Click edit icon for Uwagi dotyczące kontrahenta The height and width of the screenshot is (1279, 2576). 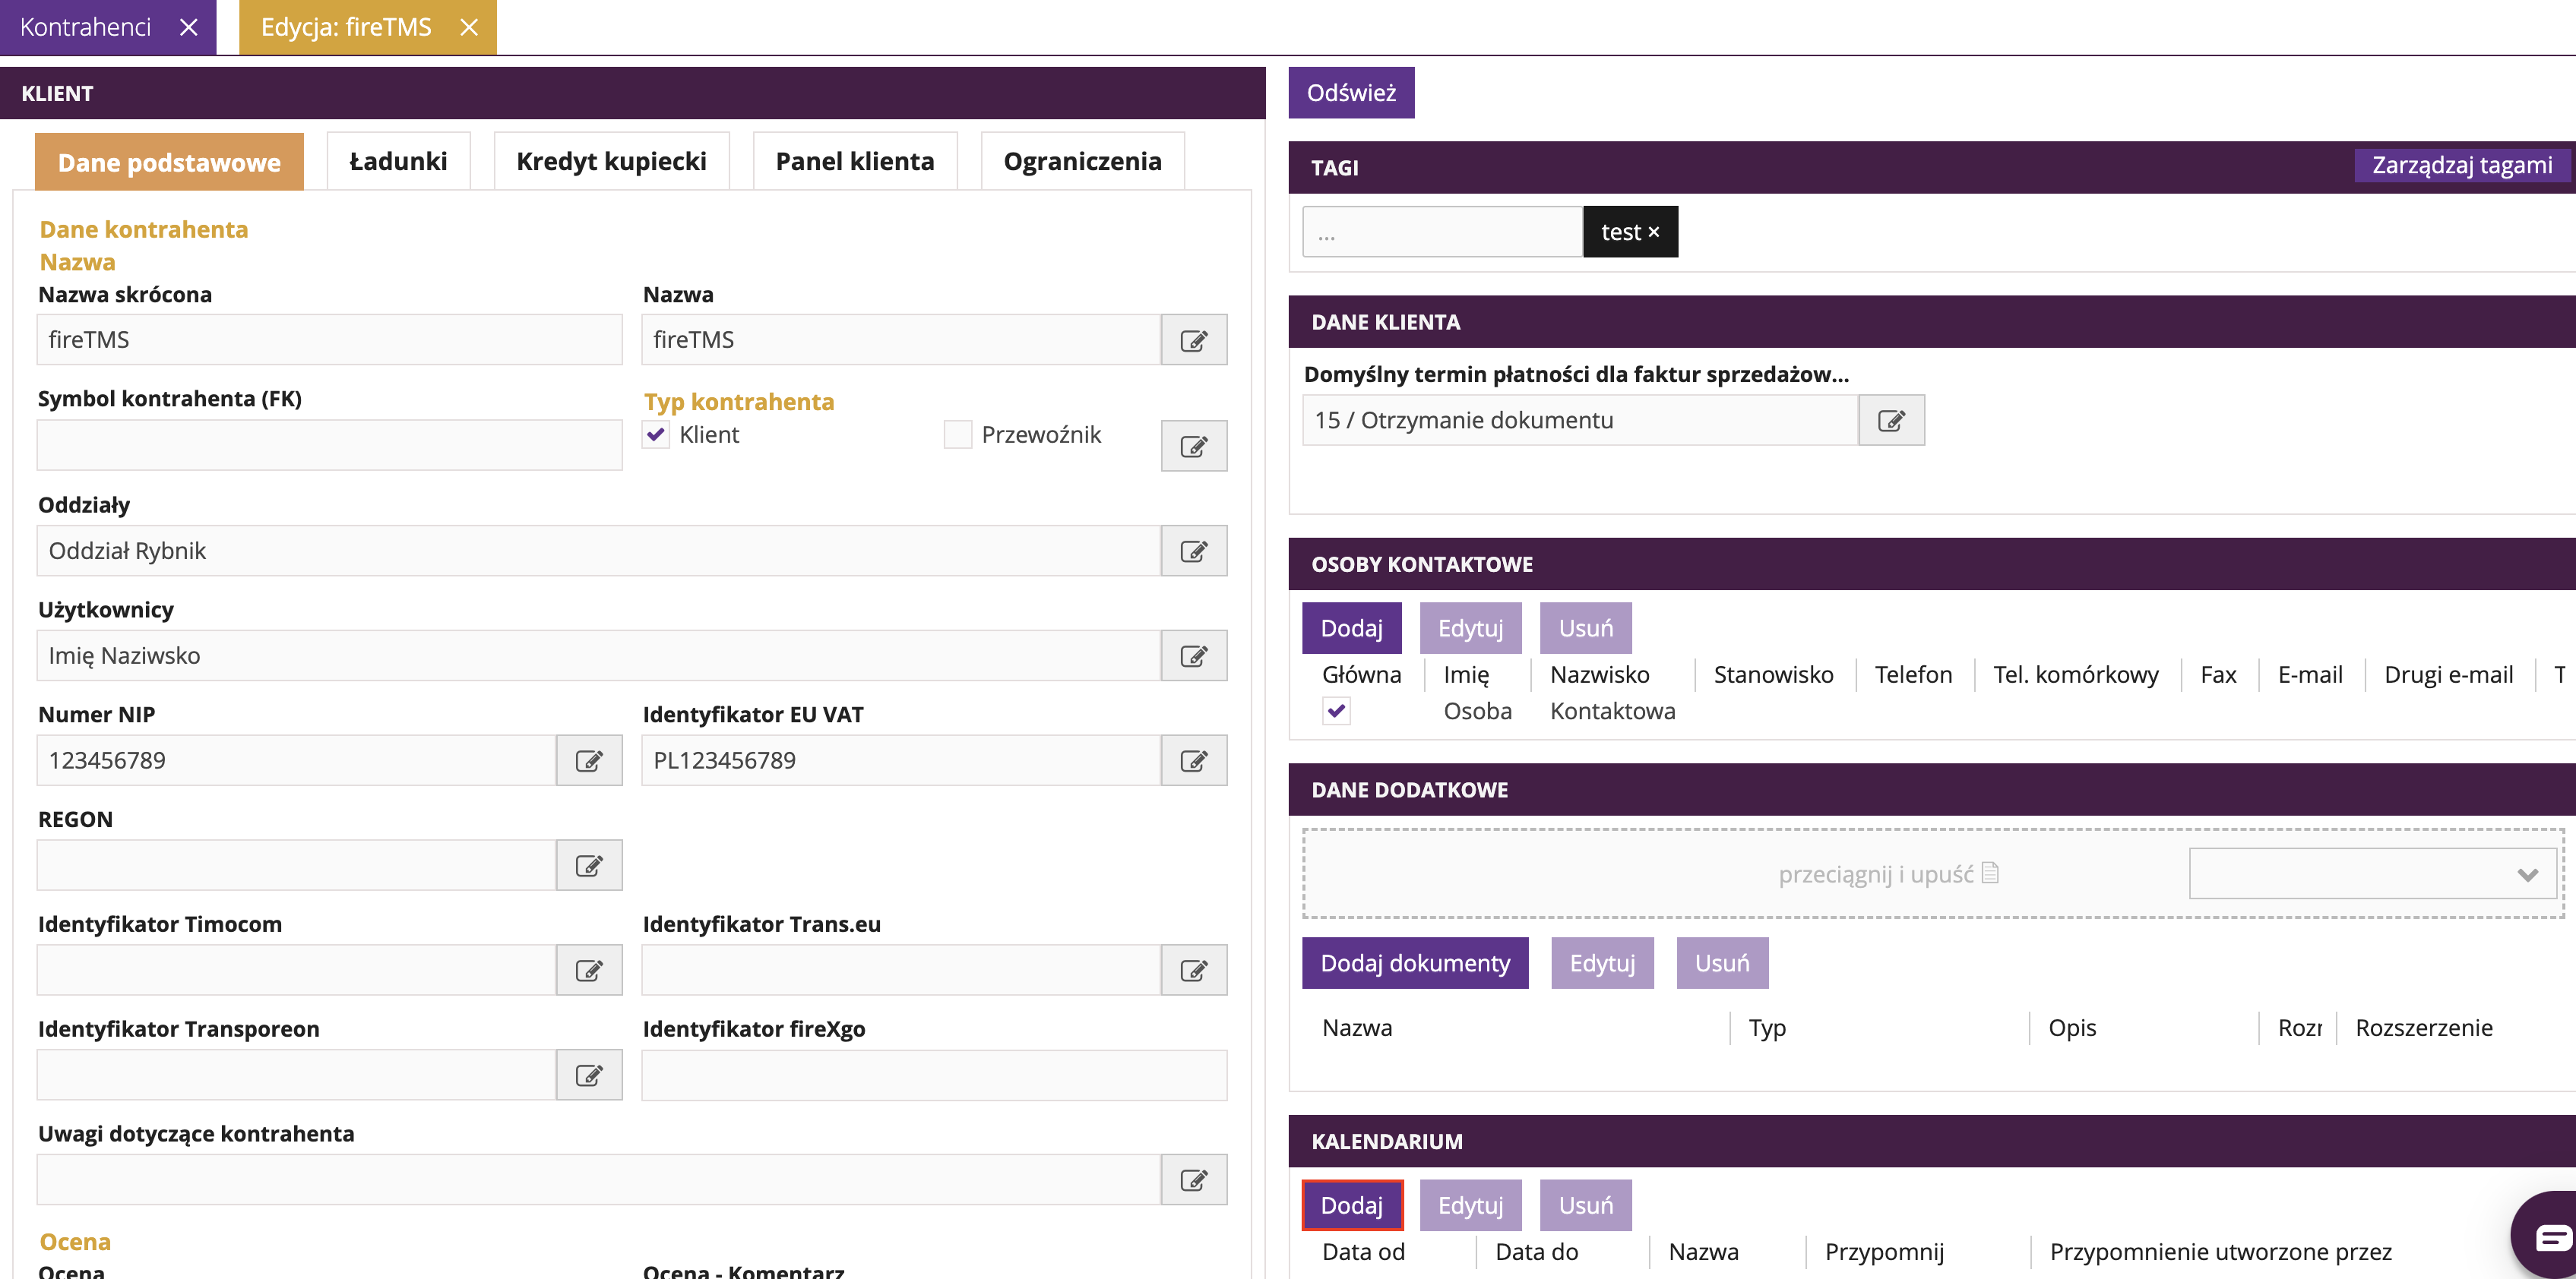[1193, 1181]
